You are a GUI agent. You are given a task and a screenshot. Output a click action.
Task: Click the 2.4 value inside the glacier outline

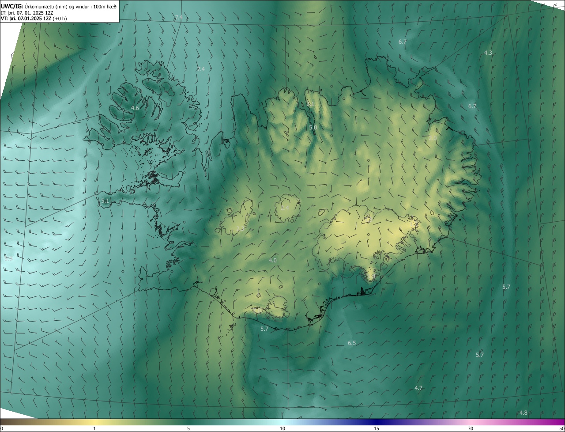pyautogui.click(x=285, y=208)
